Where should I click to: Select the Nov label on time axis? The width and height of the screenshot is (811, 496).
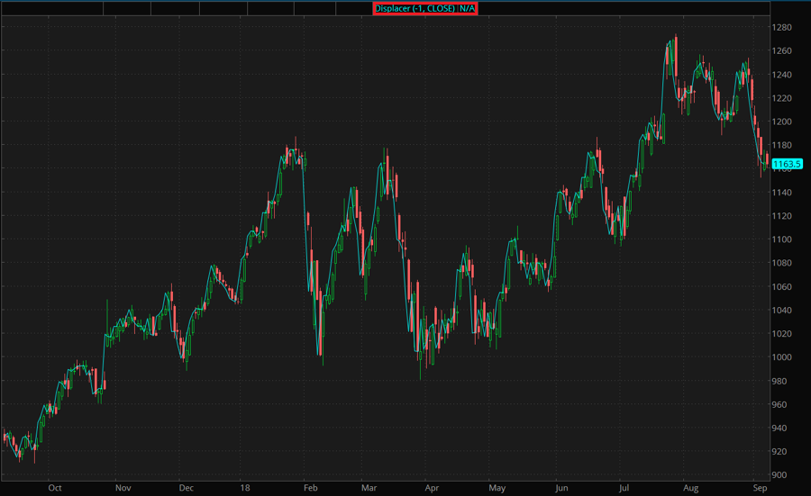(123, 488)
